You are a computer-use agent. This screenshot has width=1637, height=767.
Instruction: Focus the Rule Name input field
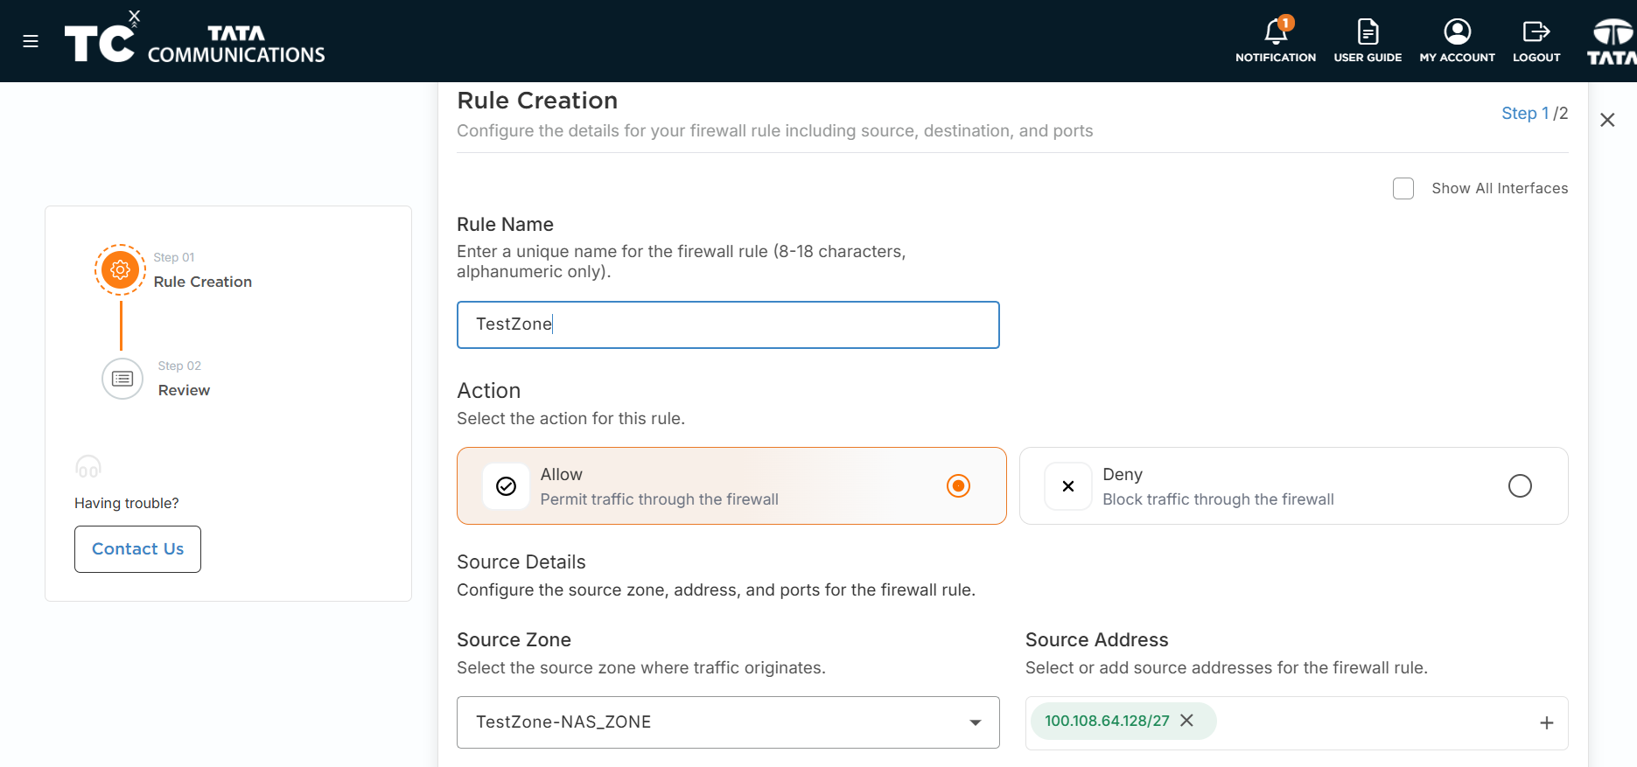point(728,325)
